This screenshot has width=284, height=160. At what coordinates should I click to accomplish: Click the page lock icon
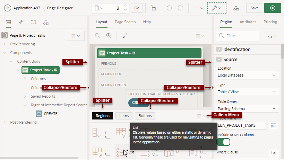(x=153, y=8)
